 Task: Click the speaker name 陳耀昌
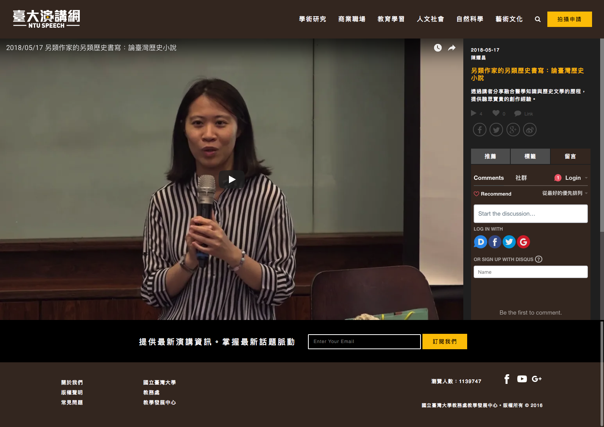pos(478,58)
